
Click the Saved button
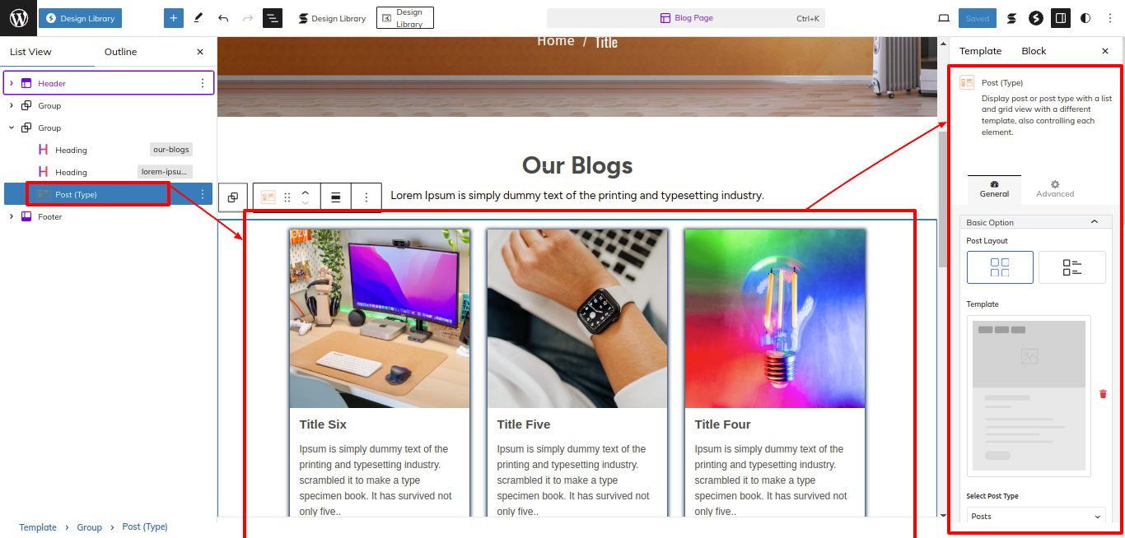coord(978,18)
